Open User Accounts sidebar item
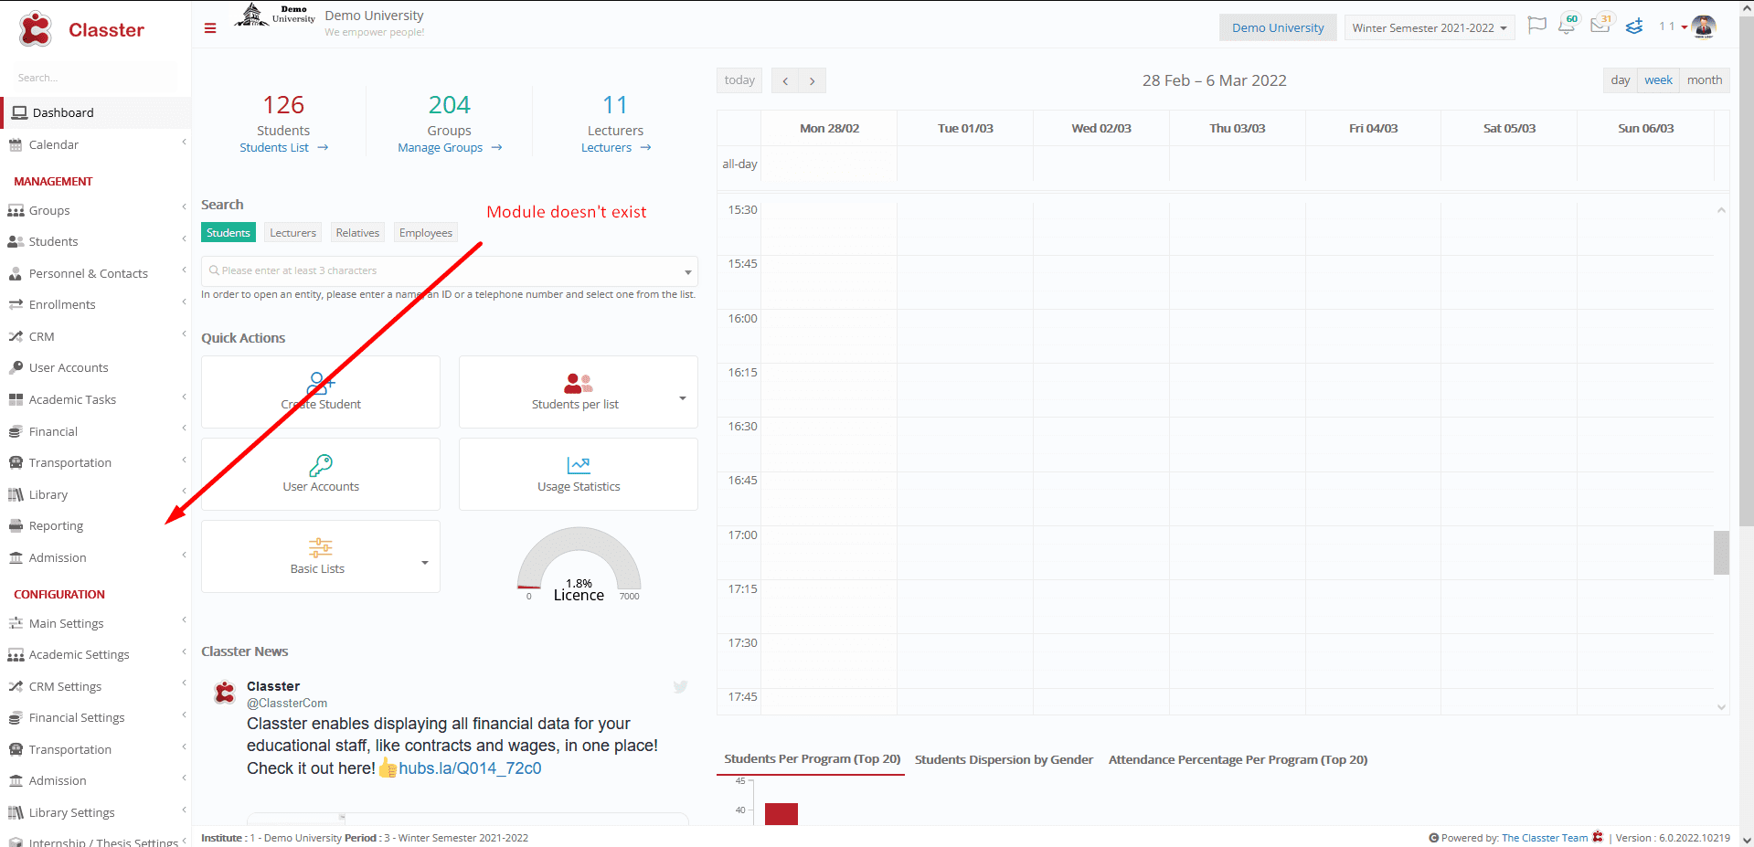 (x=95, y=367)
